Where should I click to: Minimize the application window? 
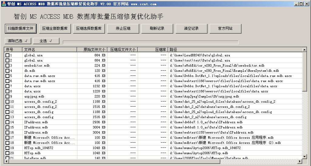click(x=296, y=4)
